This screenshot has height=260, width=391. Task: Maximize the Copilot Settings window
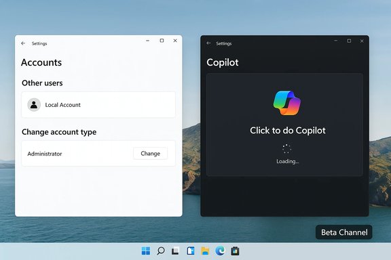click(x=349, y=41)
